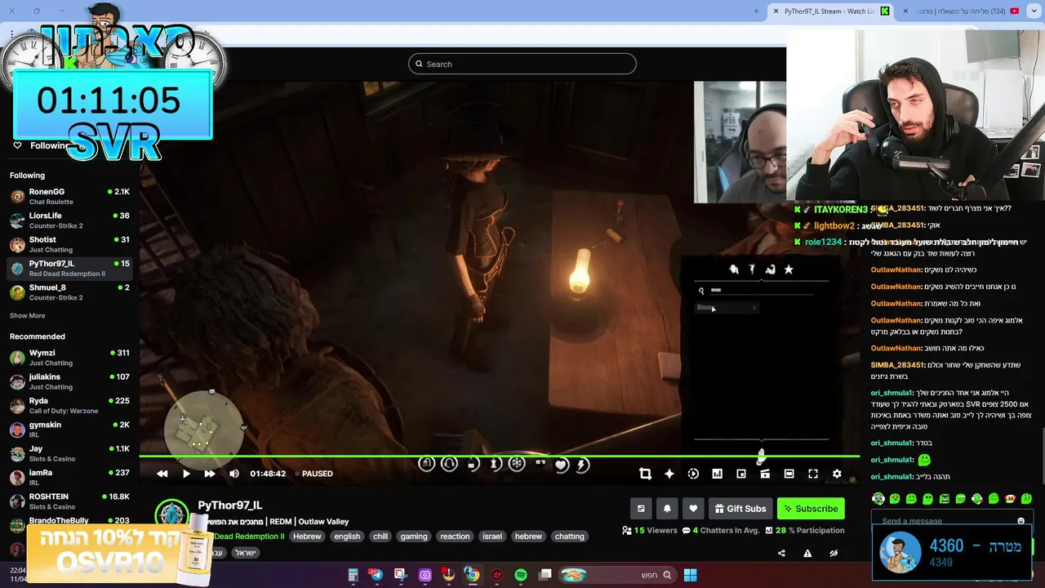Follow the channel with heart button
This screenshot has width=1045, height=588.
pyautogui.click(x=693, y=509)
